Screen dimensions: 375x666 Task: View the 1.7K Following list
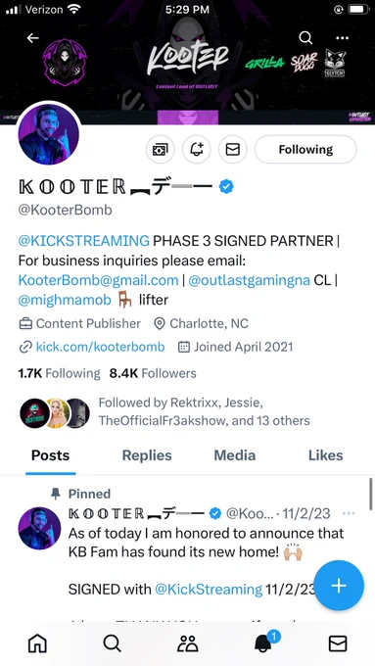coord(59,373)
